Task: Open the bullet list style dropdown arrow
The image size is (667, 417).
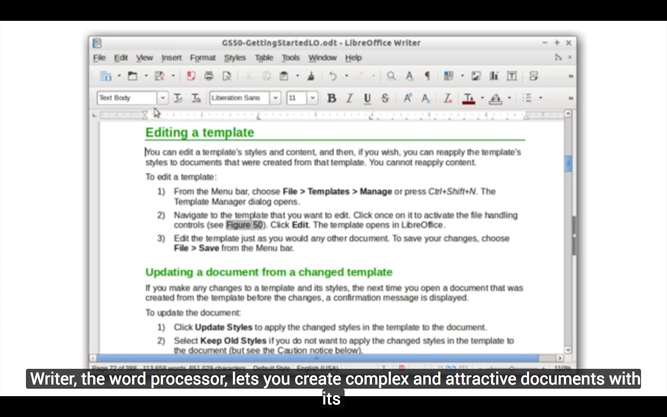Action: pyautogui.click(x=540, y=98)
